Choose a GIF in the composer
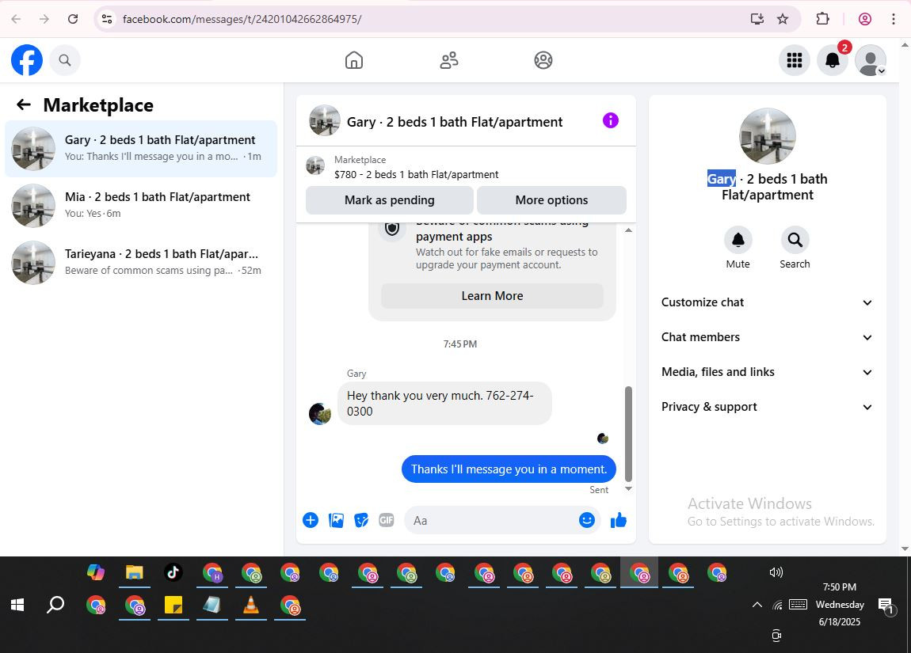 pos(387,520)
